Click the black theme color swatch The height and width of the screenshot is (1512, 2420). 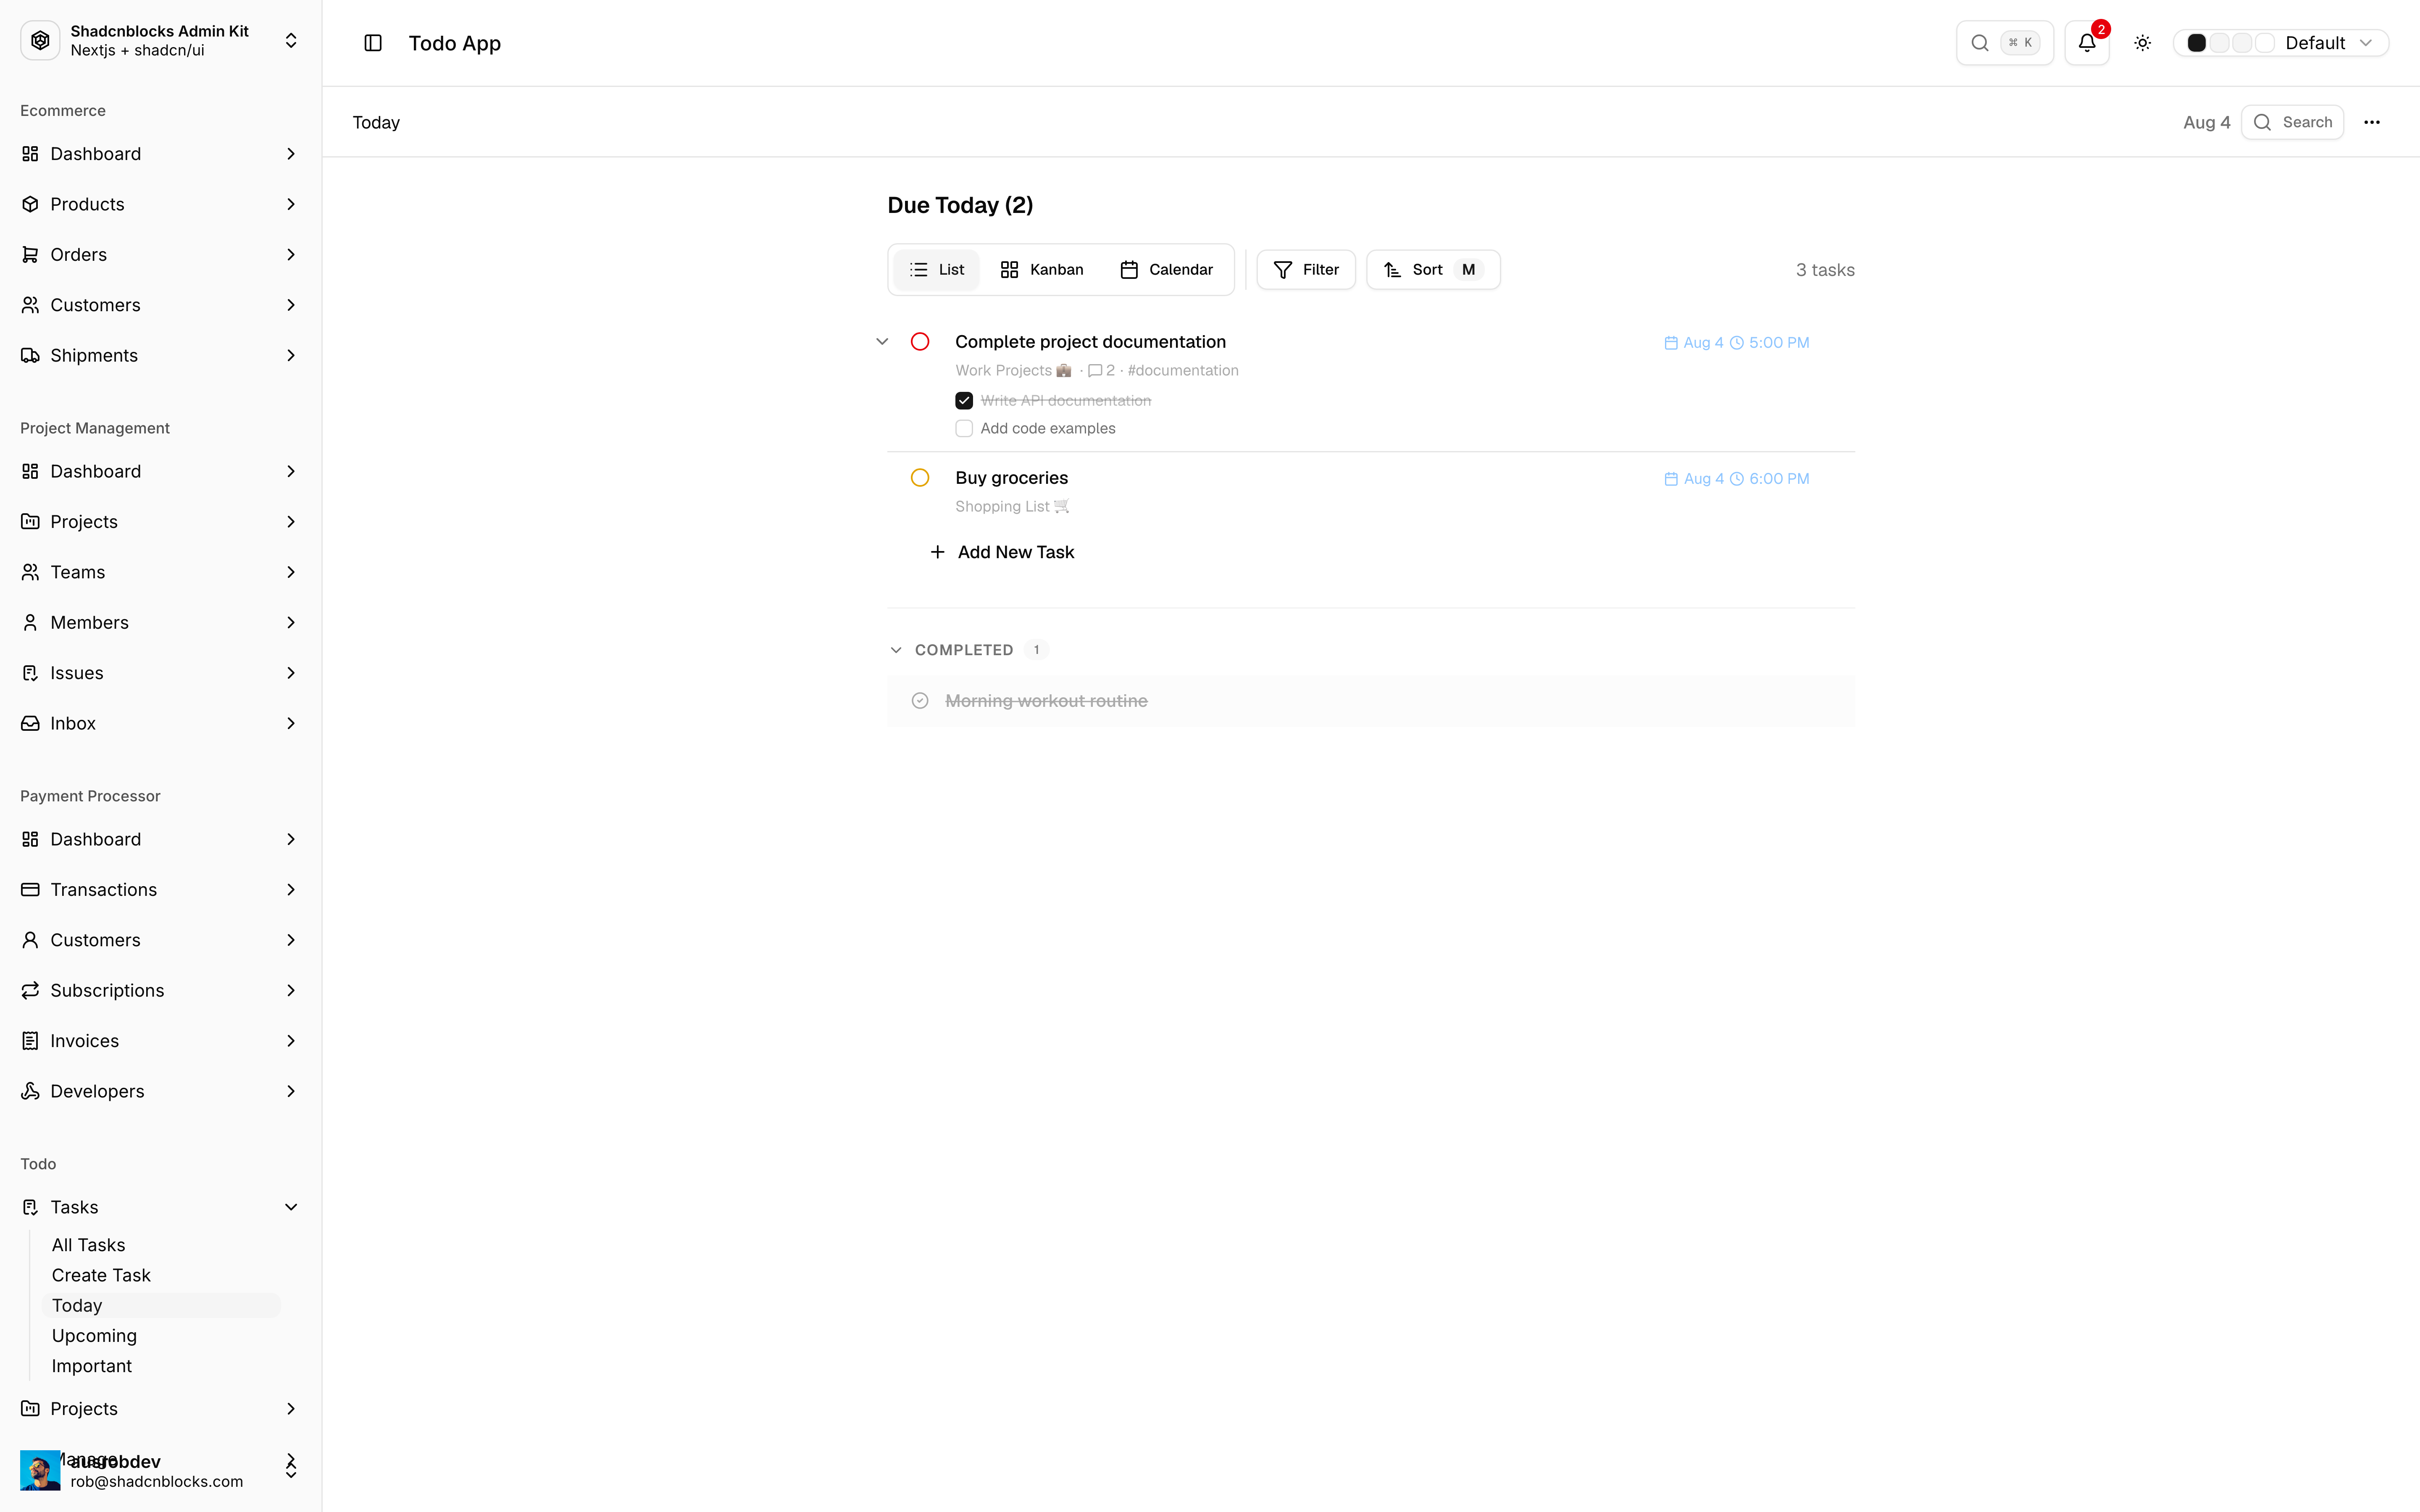pyautogui.click(x=2197, y=43)
